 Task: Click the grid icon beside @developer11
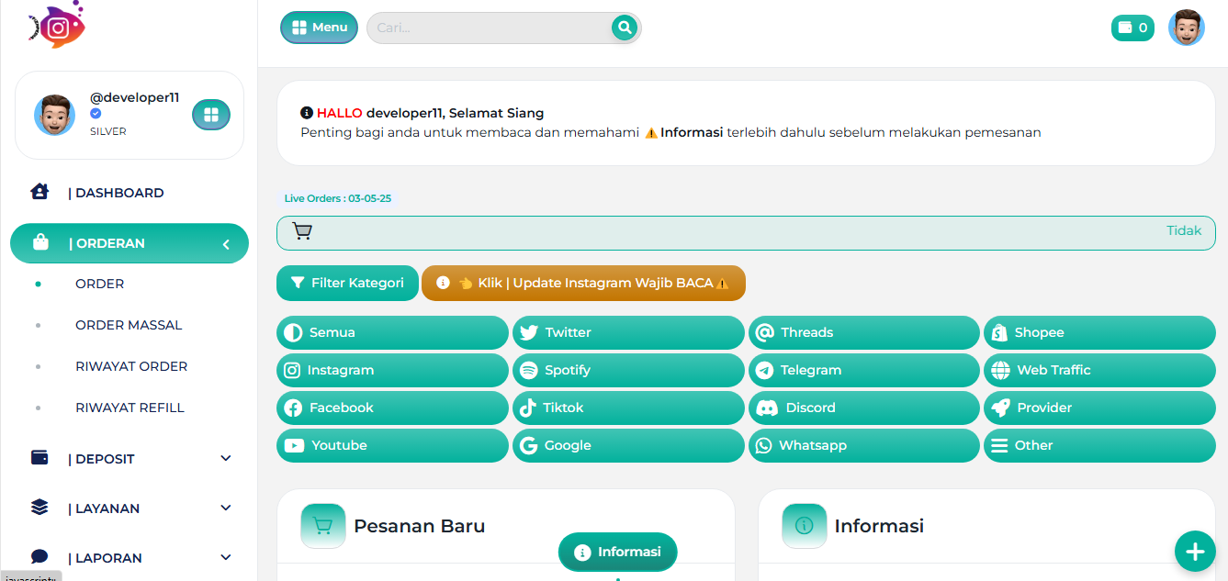pos(211,115)
